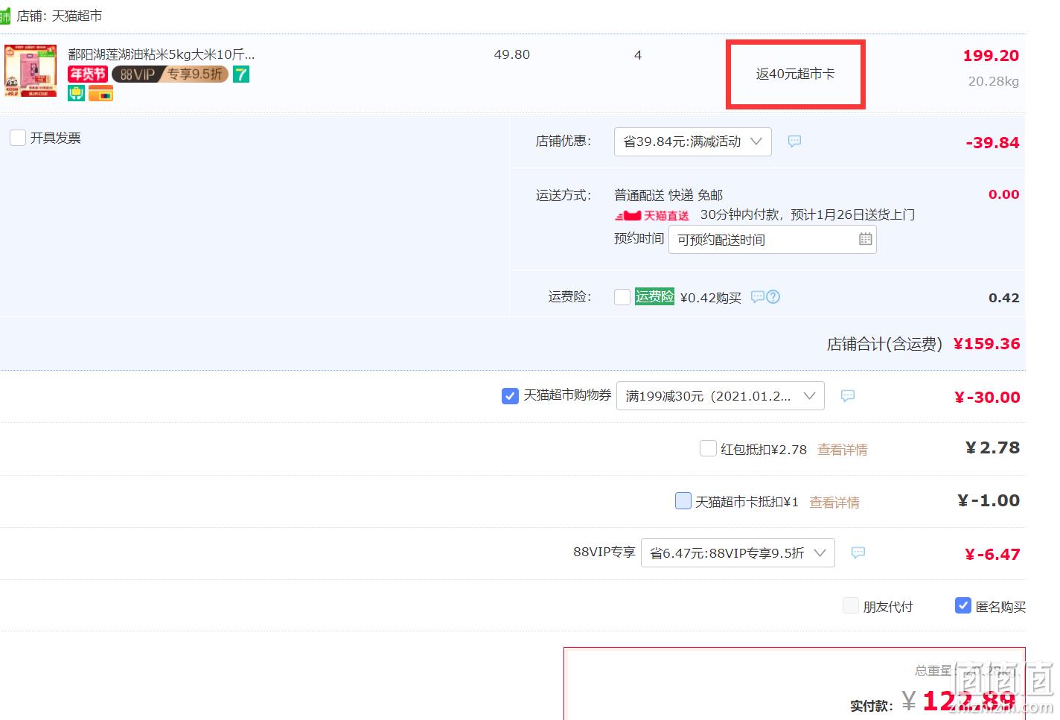Click the store discount amount -39.84
This screenshot has width=1060, height=720.
coord(992,143)
